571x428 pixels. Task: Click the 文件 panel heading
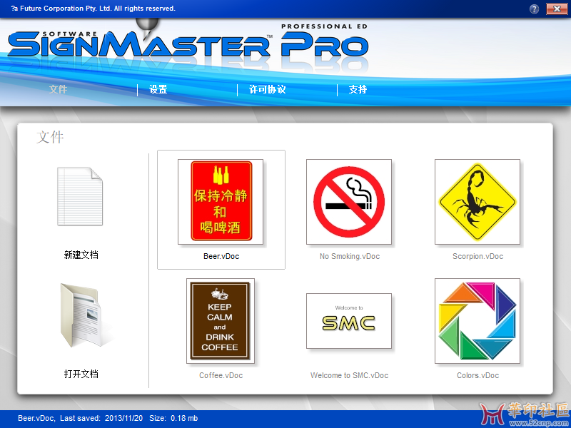(x=50, y=137)
